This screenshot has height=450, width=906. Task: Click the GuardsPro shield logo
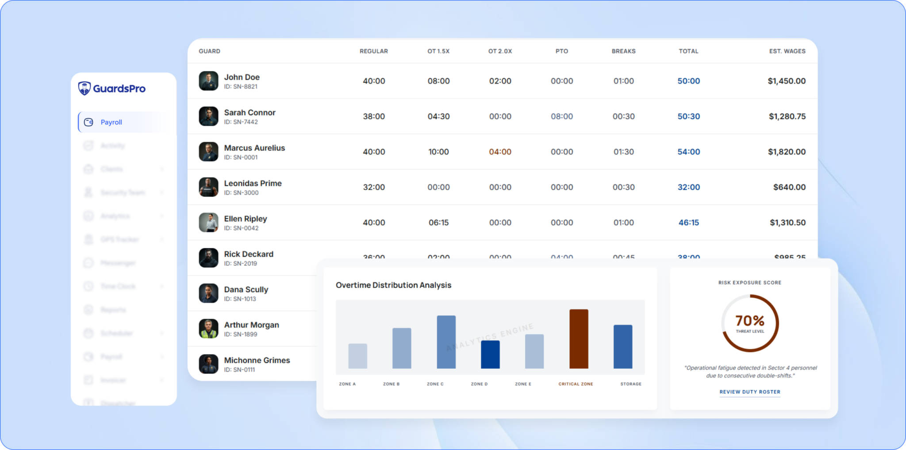pos(84,88)
